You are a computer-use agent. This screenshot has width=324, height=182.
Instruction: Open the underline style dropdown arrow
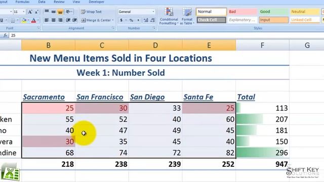[7, 20]
